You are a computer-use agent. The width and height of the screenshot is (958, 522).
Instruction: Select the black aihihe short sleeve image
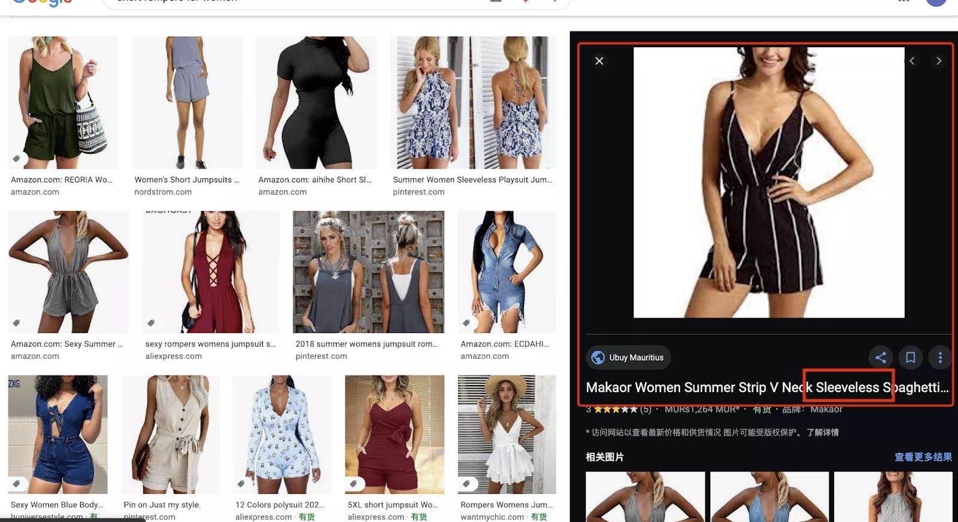pyautogui.click(x=316, y=102)
